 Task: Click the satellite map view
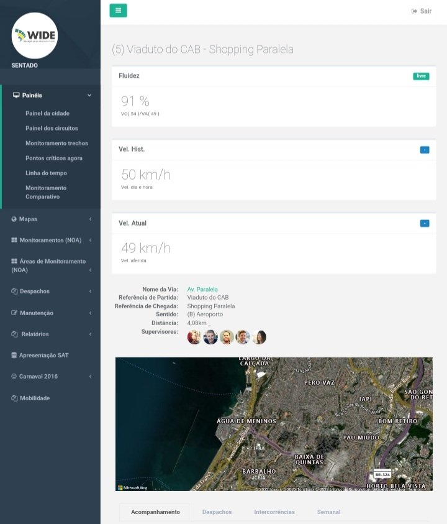(x=274, y=424)
